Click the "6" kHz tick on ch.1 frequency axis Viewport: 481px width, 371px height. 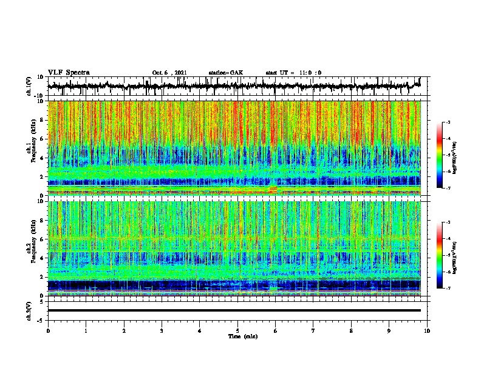click(42, 139)
